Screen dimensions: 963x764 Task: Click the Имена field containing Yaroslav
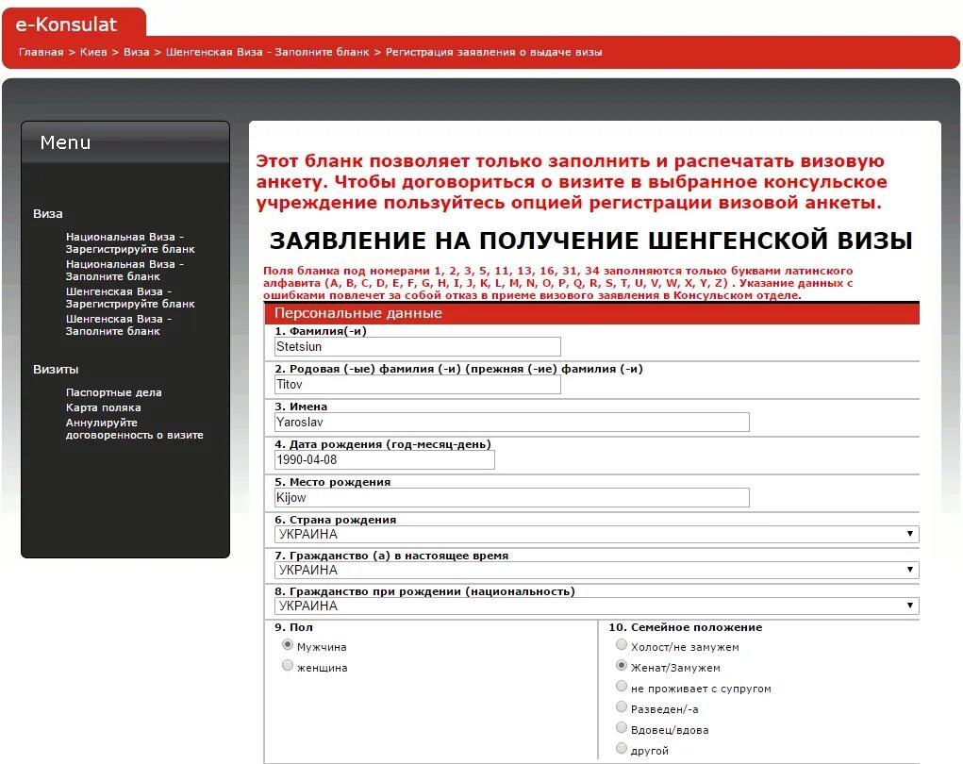(x=511, y=422)
